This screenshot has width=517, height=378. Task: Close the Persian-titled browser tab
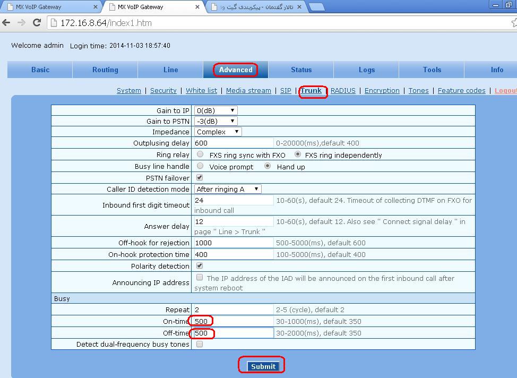click(x=299, y=7)
